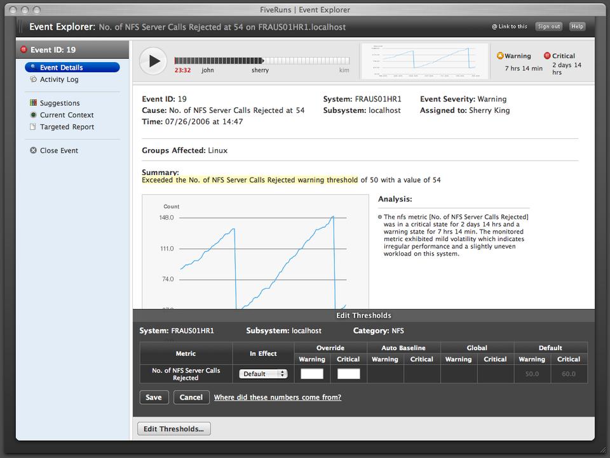Click the Edit Thresholds... button
The height and width of the screenshot is (458, 610).
pyautogui.click(x=173, y=429)
